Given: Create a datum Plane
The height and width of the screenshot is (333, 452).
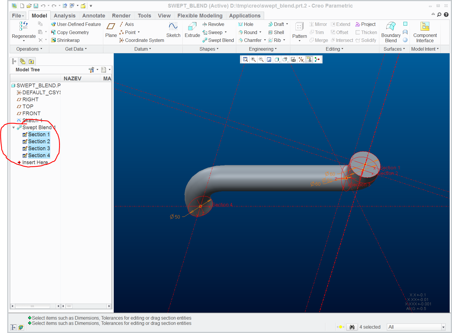Looking at the screenshot, I should [111, 27].
